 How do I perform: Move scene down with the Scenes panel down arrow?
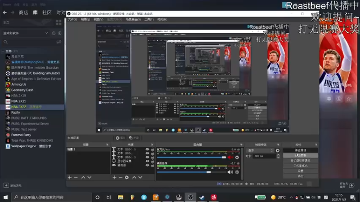point(89,177)
